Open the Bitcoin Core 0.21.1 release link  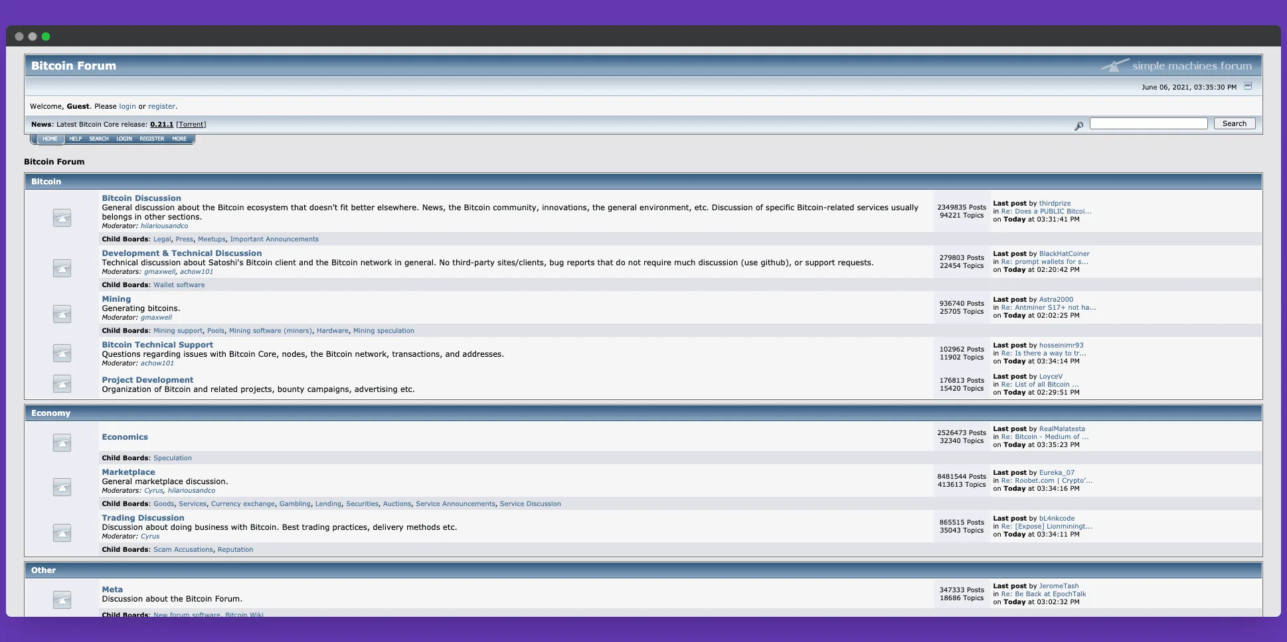161,125
